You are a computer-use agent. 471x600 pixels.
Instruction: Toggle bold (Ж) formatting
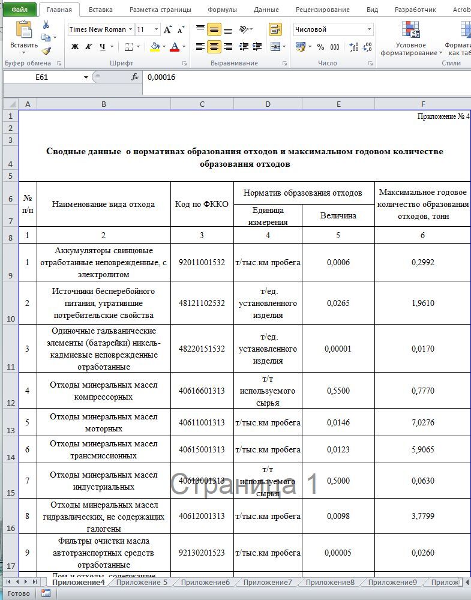[x=75, y=47]
